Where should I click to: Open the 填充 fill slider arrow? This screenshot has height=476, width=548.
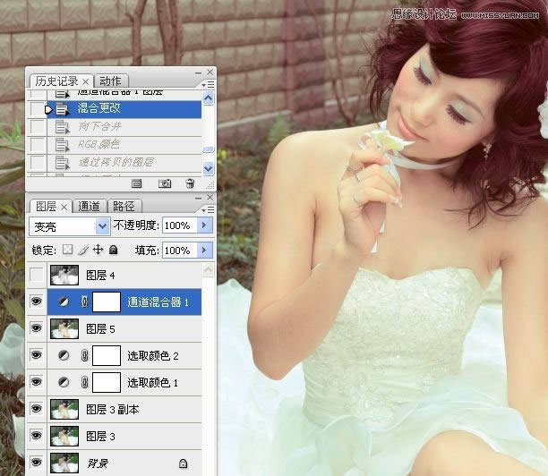click(204, 251)
